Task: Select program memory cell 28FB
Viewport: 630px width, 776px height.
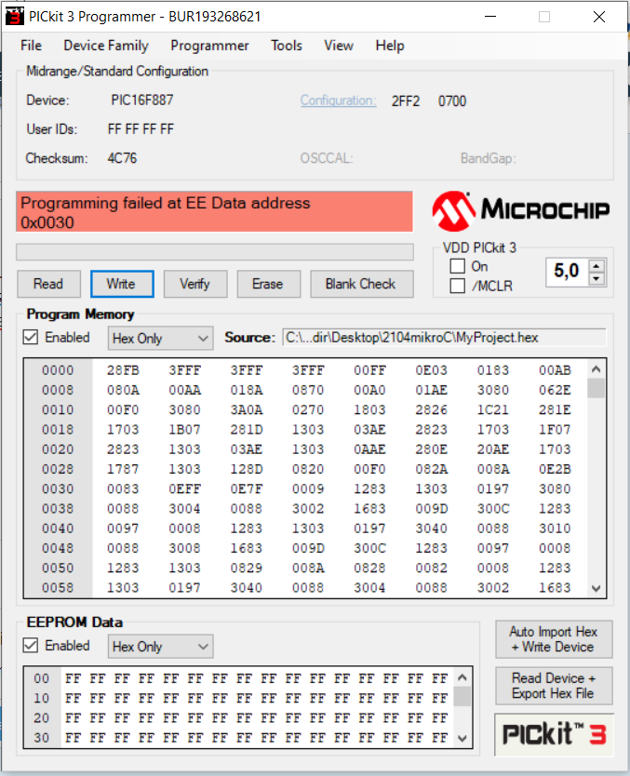Action: point(123,370)
